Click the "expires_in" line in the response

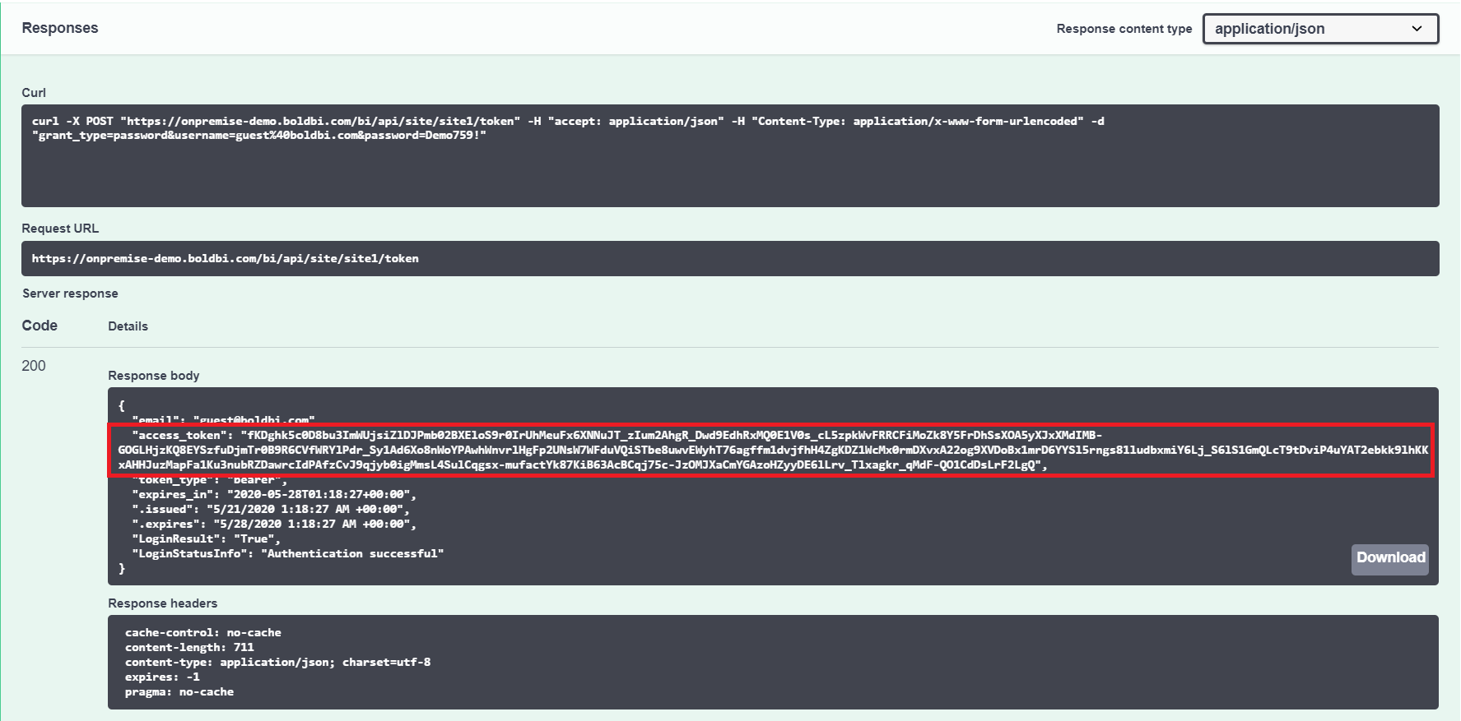[x=274, y=494]
